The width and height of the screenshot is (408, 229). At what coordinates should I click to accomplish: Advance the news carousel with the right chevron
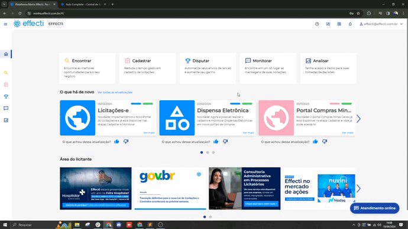(358, 119)
